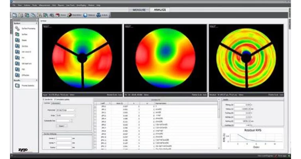The image size is (301, 159).
Task: Click the Mask Editor toolbar icon
Action: coord(69,15)
